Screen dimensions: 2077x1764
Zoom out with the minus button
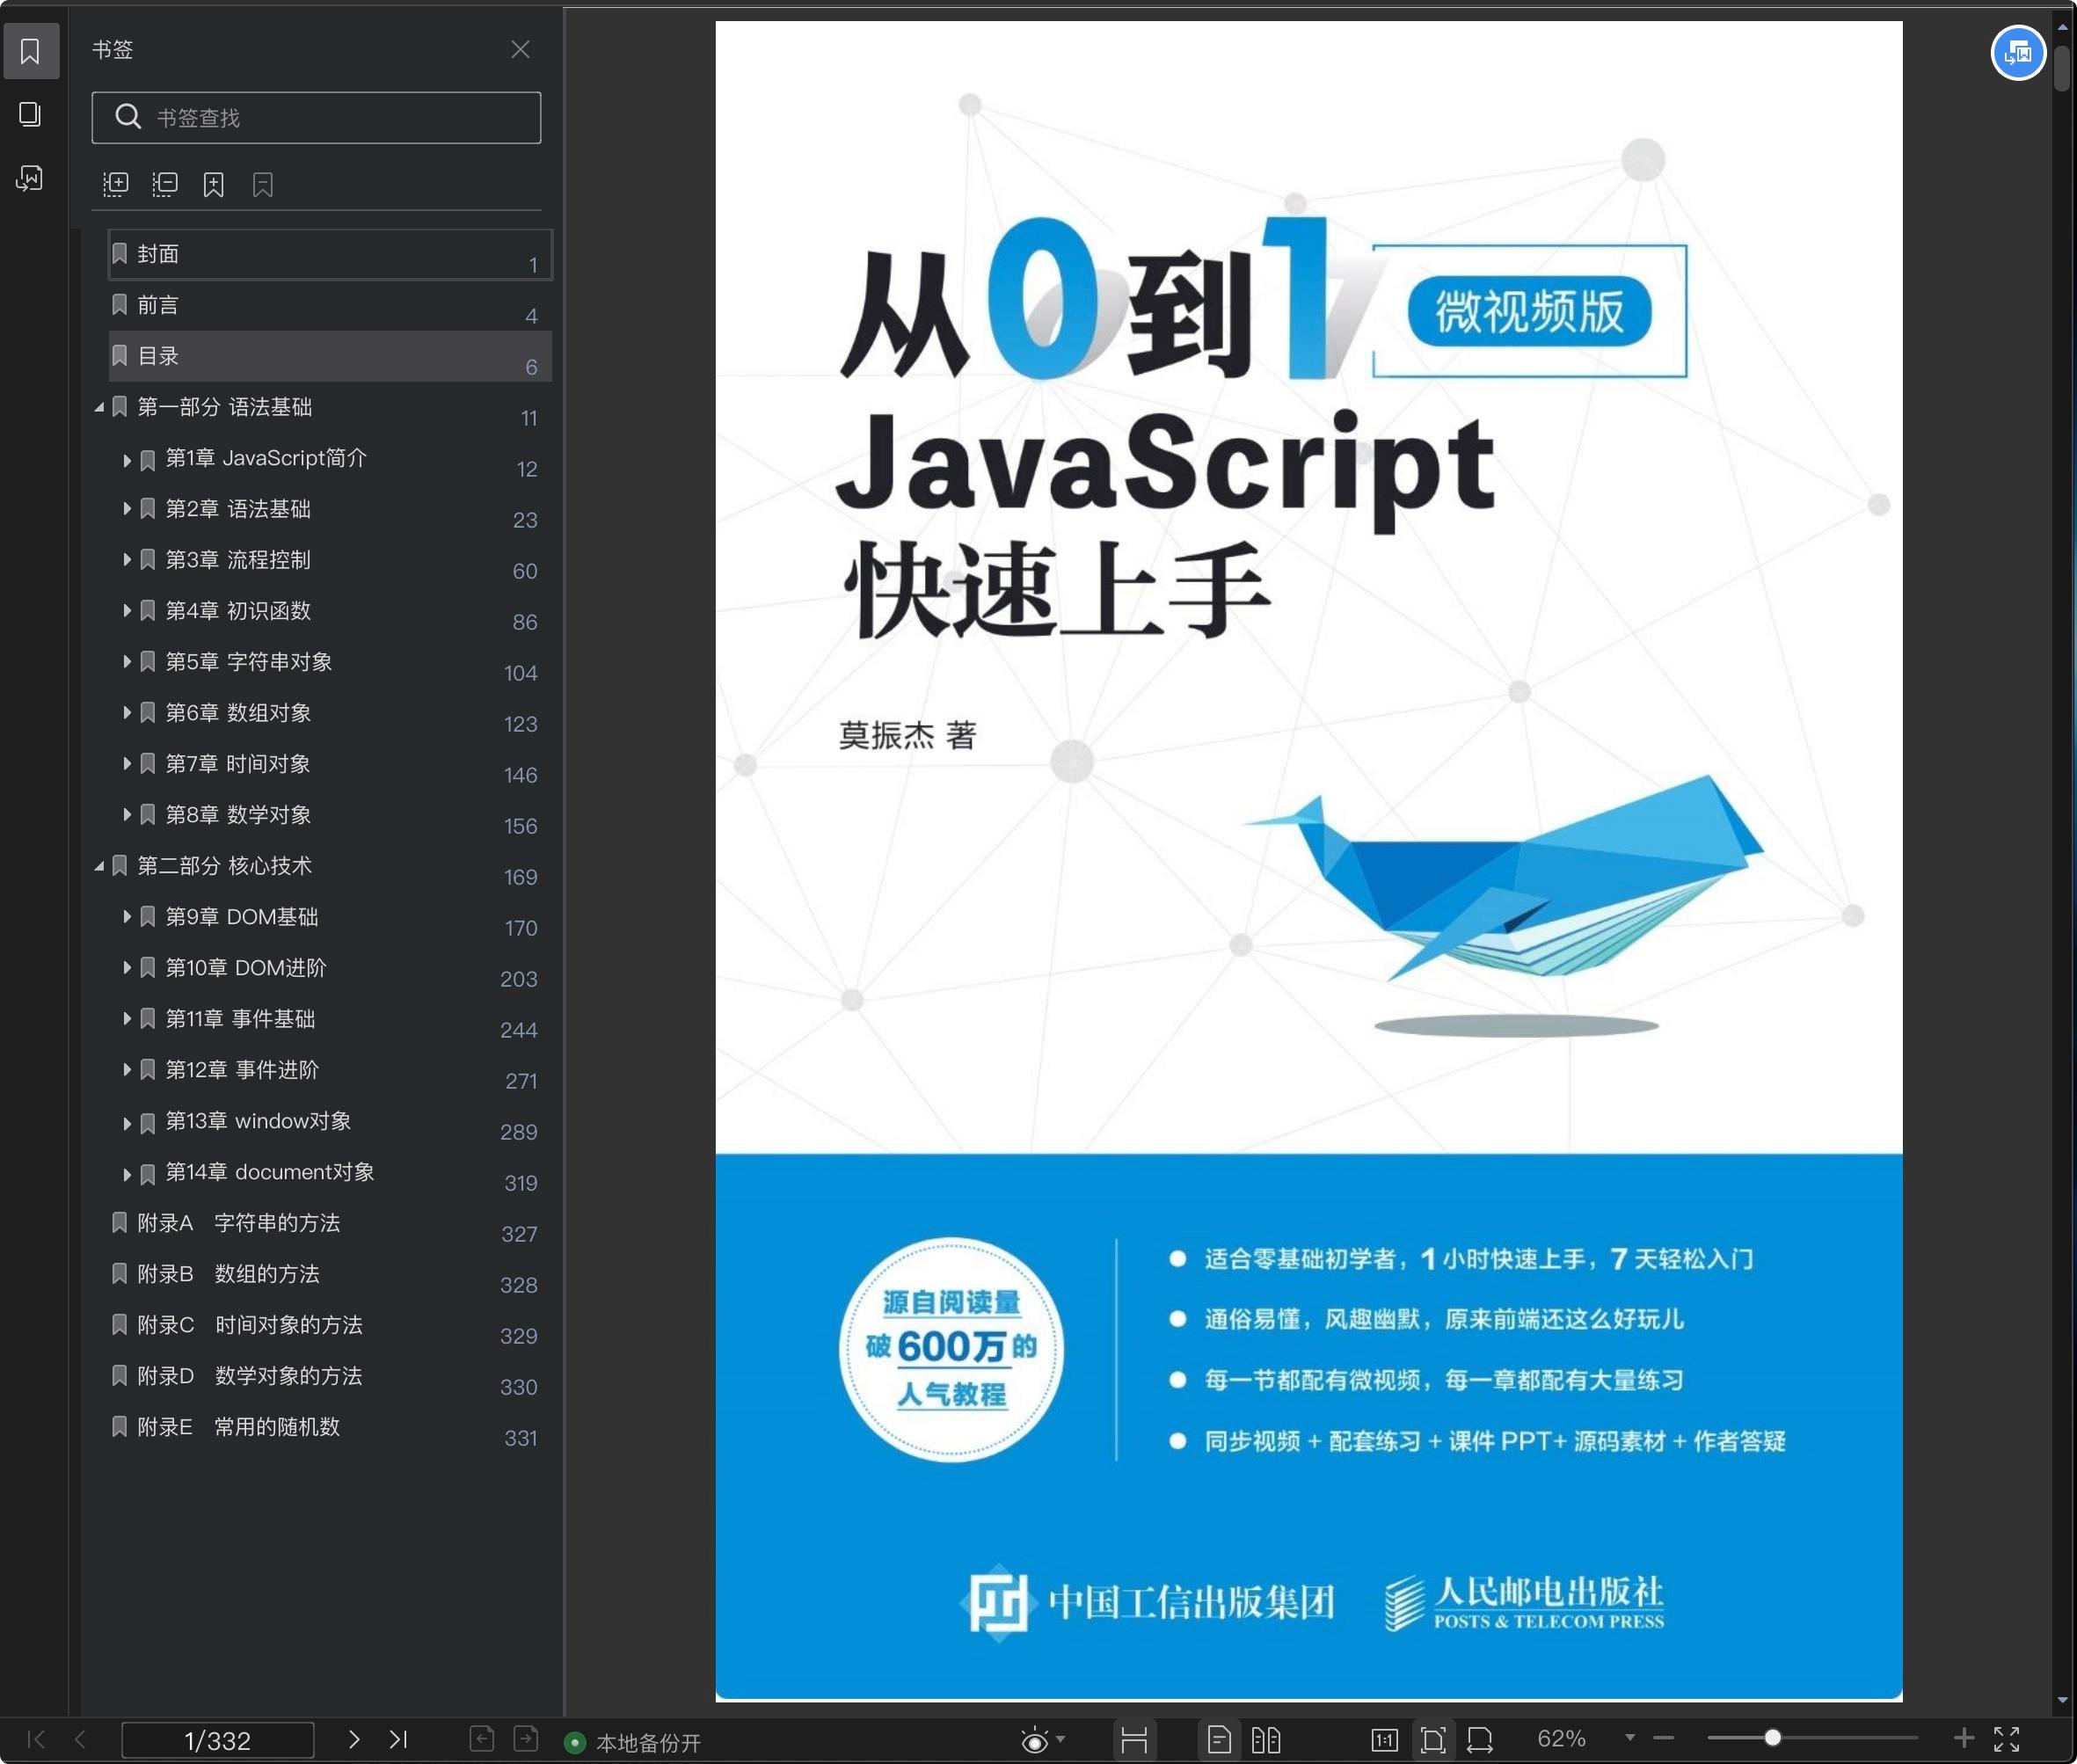pos(1663,1739)
